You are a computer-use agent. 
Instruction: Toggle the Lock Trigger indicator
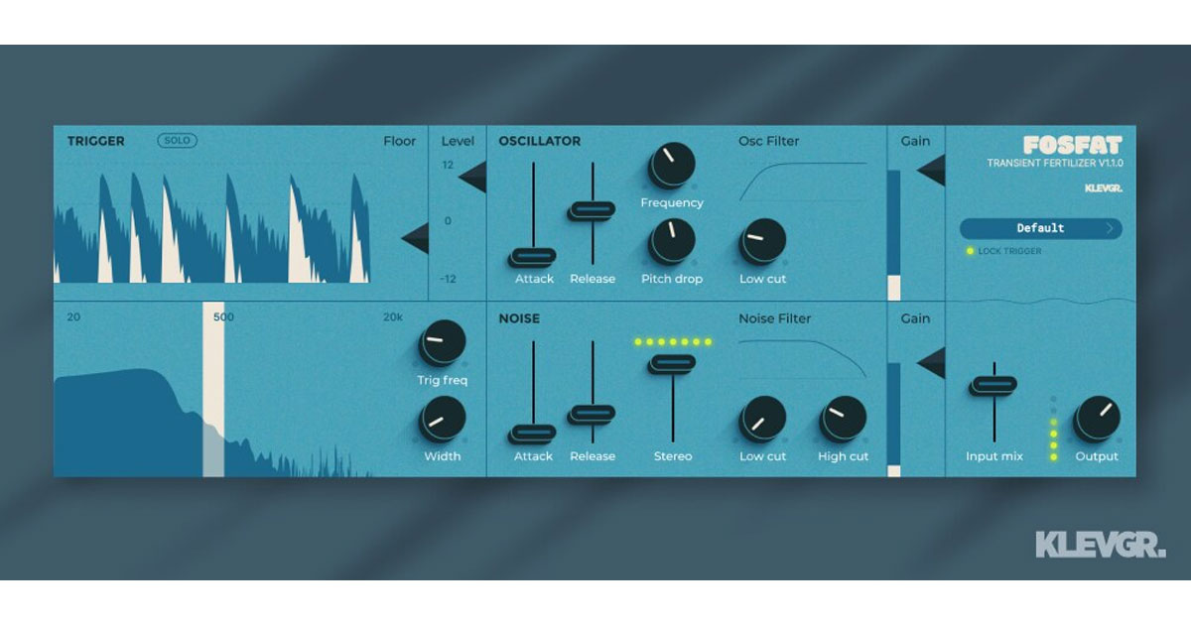tap(971, 251)
